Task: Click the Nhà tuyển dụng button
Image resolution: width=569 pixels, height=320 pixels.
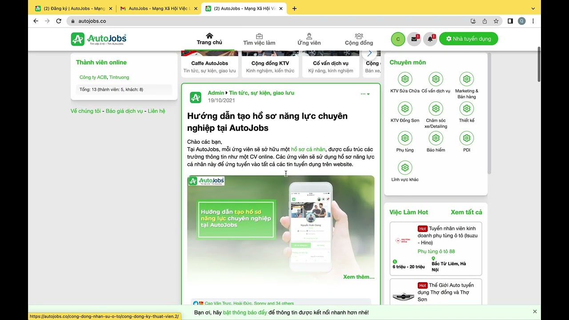Action: [x=468, y=39]
